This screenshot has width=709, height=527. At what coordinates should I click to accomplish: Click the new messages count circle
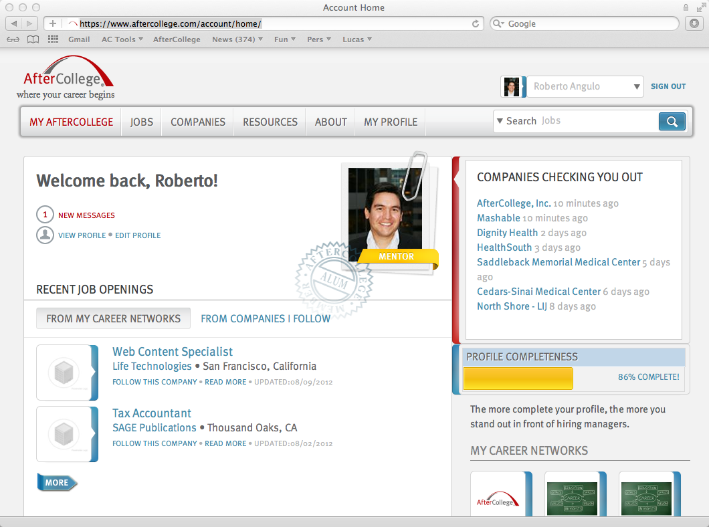click(x=45, y=214)
